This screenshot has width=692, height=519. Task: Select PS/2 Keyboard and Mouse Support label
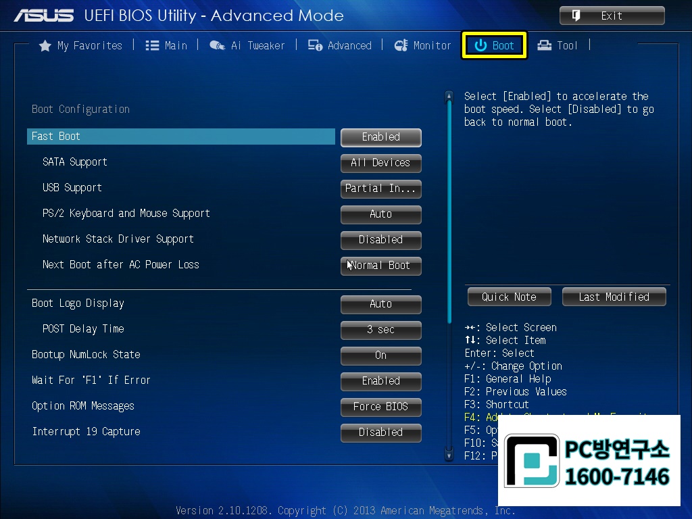126,214
